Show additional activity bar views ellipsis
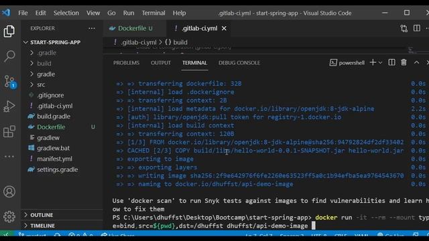Screen dimensions: 429x241 click(x=9, y=157)
